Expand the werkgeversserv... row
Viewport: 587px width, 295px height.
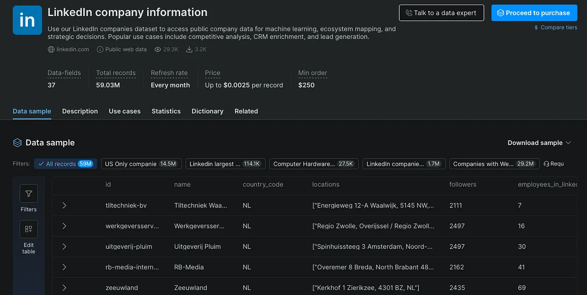click(64, 226)
